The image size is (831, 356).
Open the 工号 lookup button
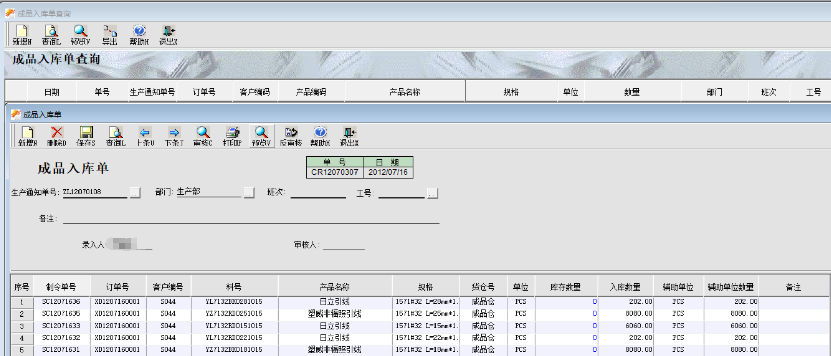(x=432, y=193)
